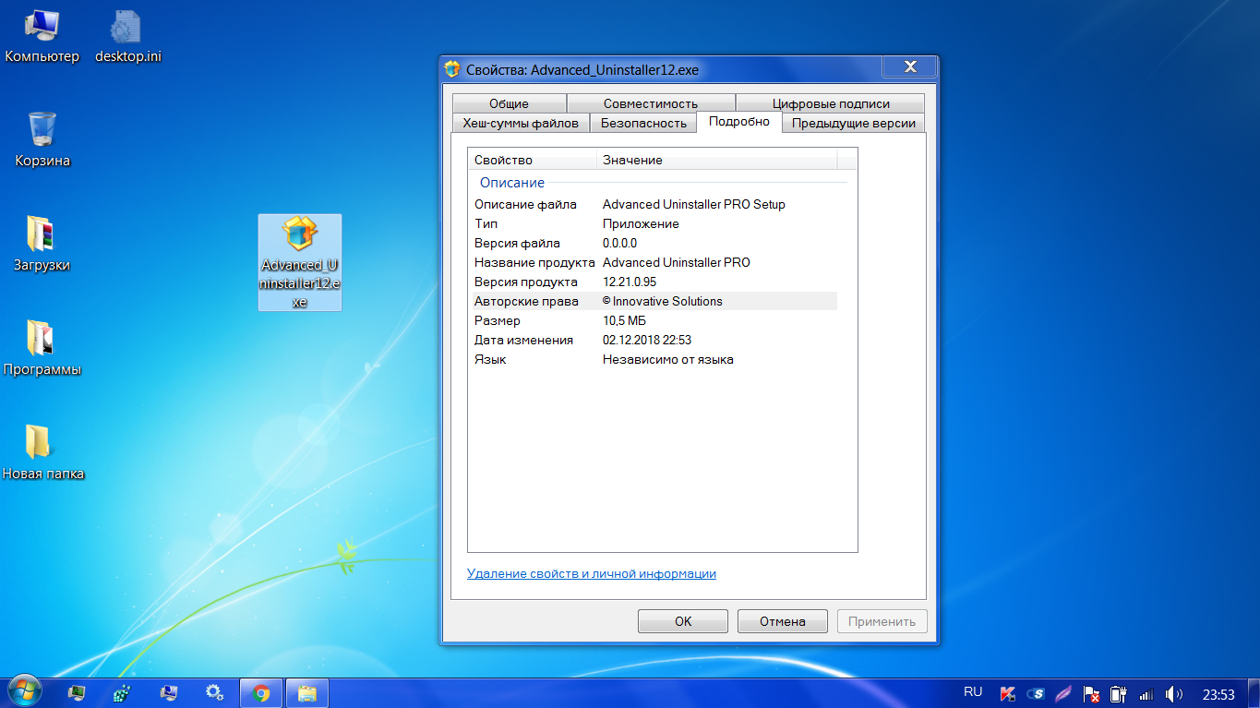Click the Удаление свойств и личной информации link
This screenshot has height=708, width=1260.
[x=591, y=573]
